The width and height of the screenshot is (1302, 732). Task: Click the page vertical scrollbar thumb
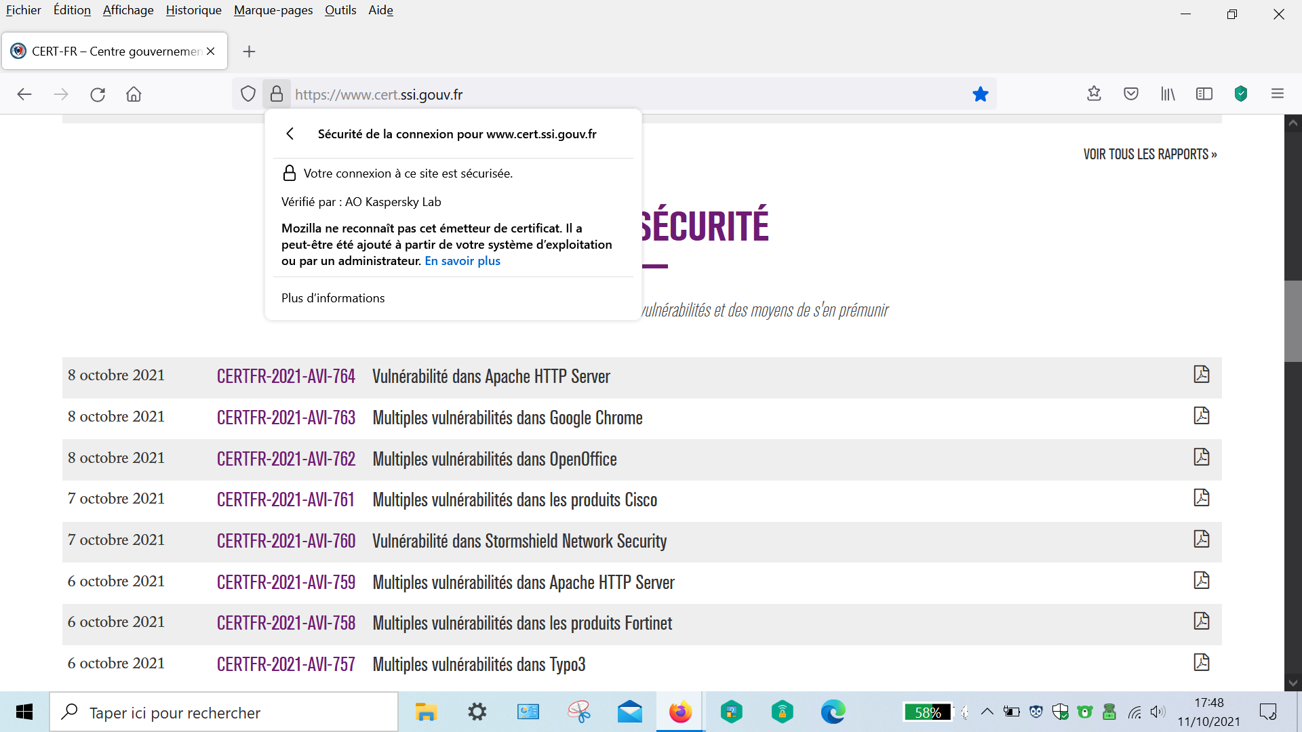coord(1293,321)
